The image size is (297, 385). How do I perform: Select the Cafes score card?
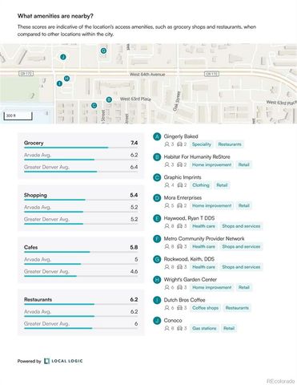81,260
